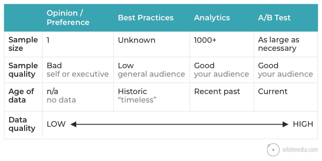Select the Best Practices column header

146,18
